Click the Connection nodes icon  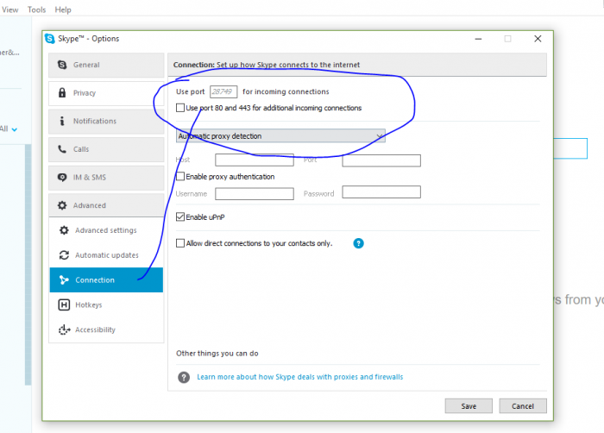click(64, 280)
